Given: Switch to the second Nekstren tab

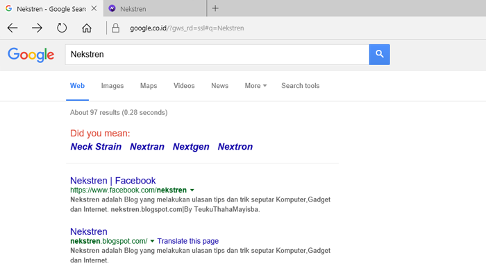Looking at the screenshot, I should [x=155, y=8].
